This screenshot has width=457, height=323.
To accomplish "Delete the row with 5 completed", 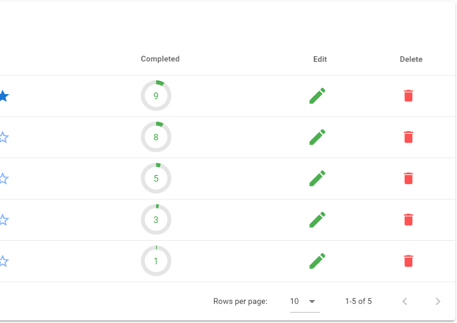I will pyautogui.click(x=409, y=179).
